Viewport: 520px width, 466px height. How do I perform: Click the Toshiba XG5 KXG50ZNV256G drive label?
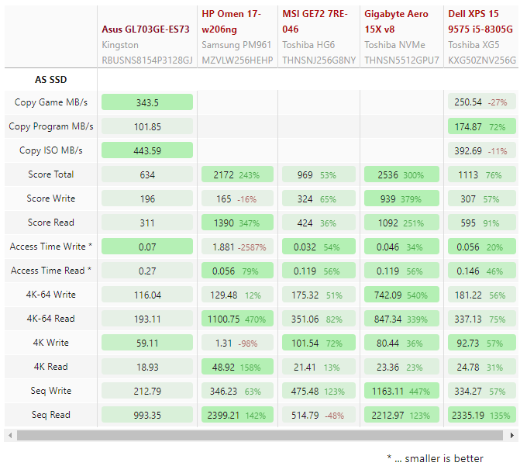482,53
